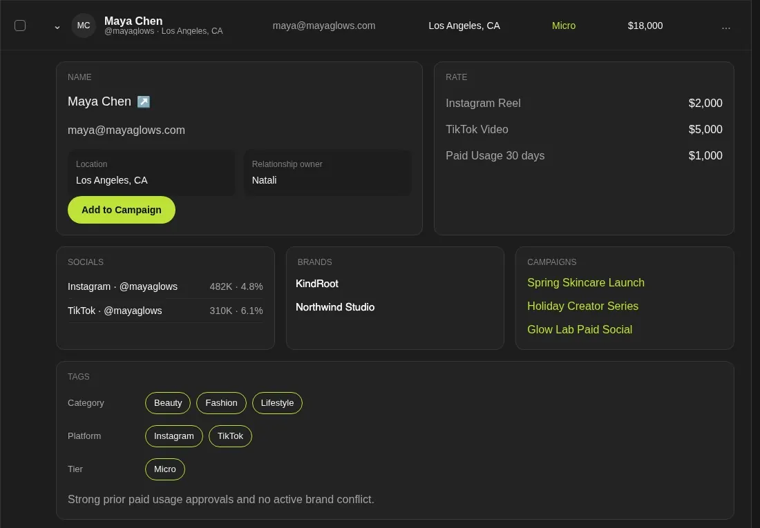Click the Instagram @mayaglows social row

165,286
